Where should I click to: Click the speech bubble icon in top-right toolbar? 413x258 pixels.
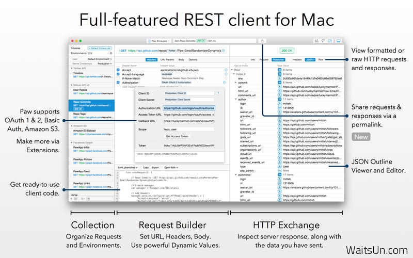tap(323, 41)
